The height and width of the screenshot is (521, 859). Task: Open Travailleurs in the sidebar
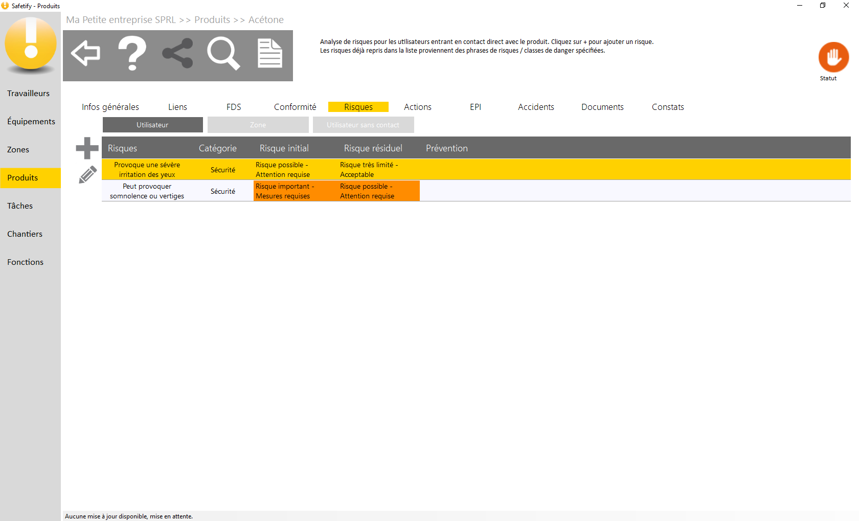[29, 94]
